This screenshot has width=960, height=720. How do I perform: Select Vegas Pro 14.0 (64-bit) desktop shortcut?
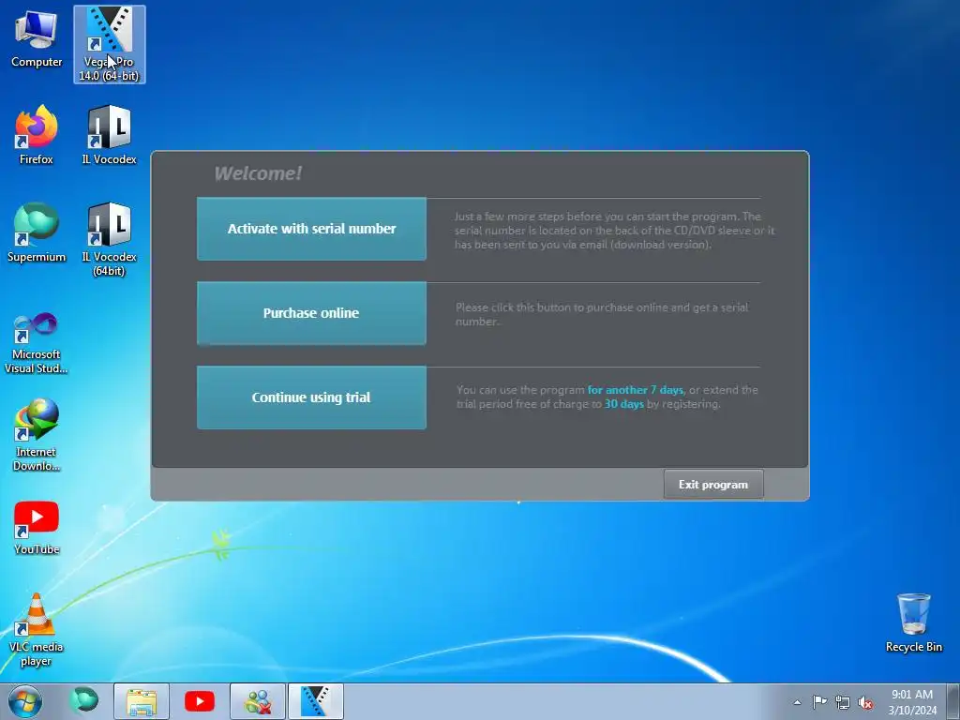click(x=110, y=44)
